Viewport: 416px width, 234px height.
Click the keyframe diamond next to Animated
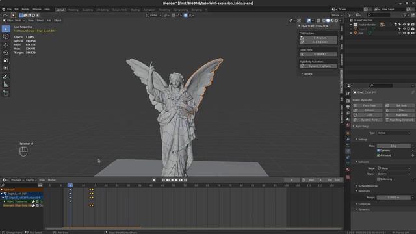click(x=413, y=155)
